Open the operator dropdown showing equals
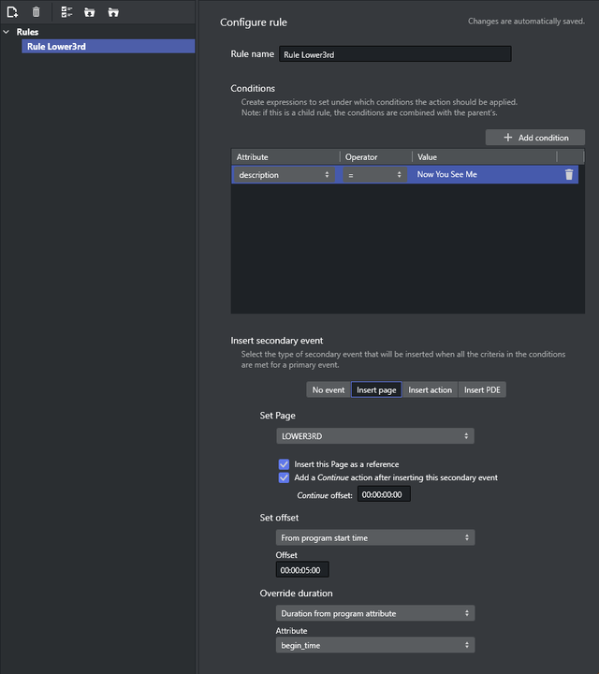 click(373, 175)
